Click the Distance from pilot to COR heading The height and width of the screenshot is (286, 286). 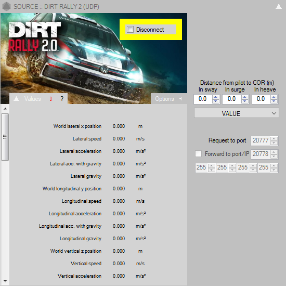pyautogui.click(x=237, y=83)
